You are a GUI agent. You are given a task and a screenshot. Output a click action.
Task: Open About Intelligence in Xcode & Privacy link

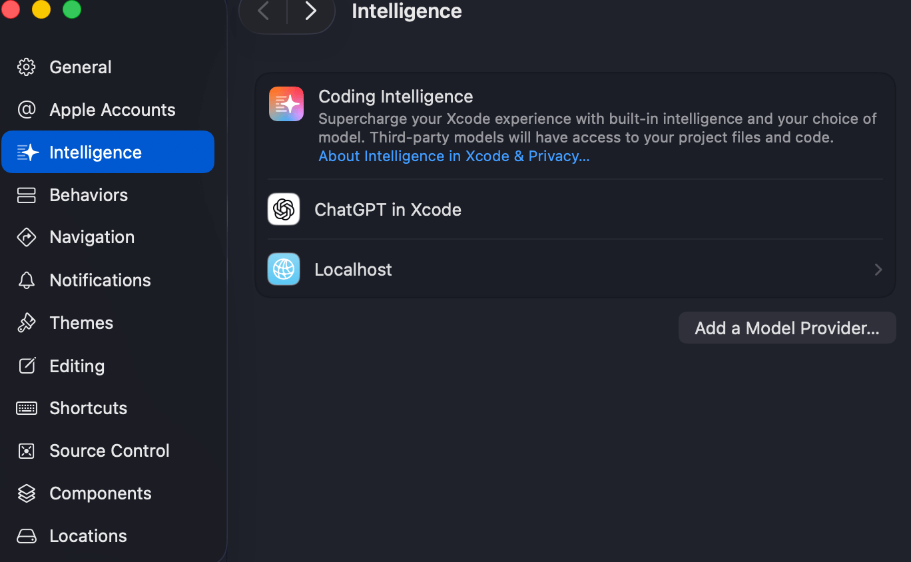coord(454,156)
